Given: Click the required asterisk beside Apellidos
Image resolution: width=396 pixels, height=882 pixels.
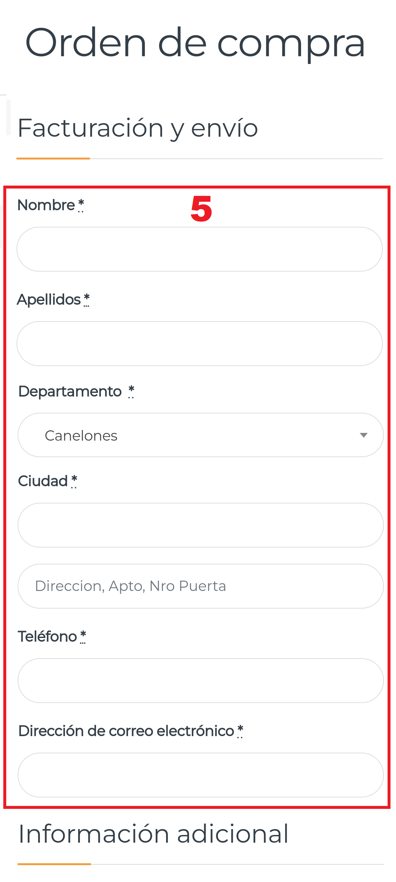Looking at the screenshot, I should [x=87, y=298].
